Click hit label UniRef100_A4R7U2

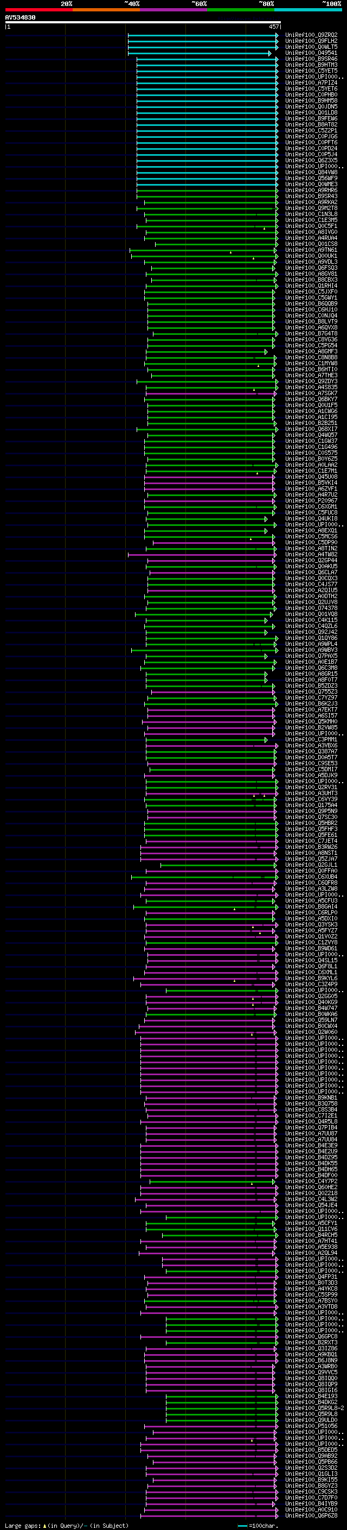311,495
